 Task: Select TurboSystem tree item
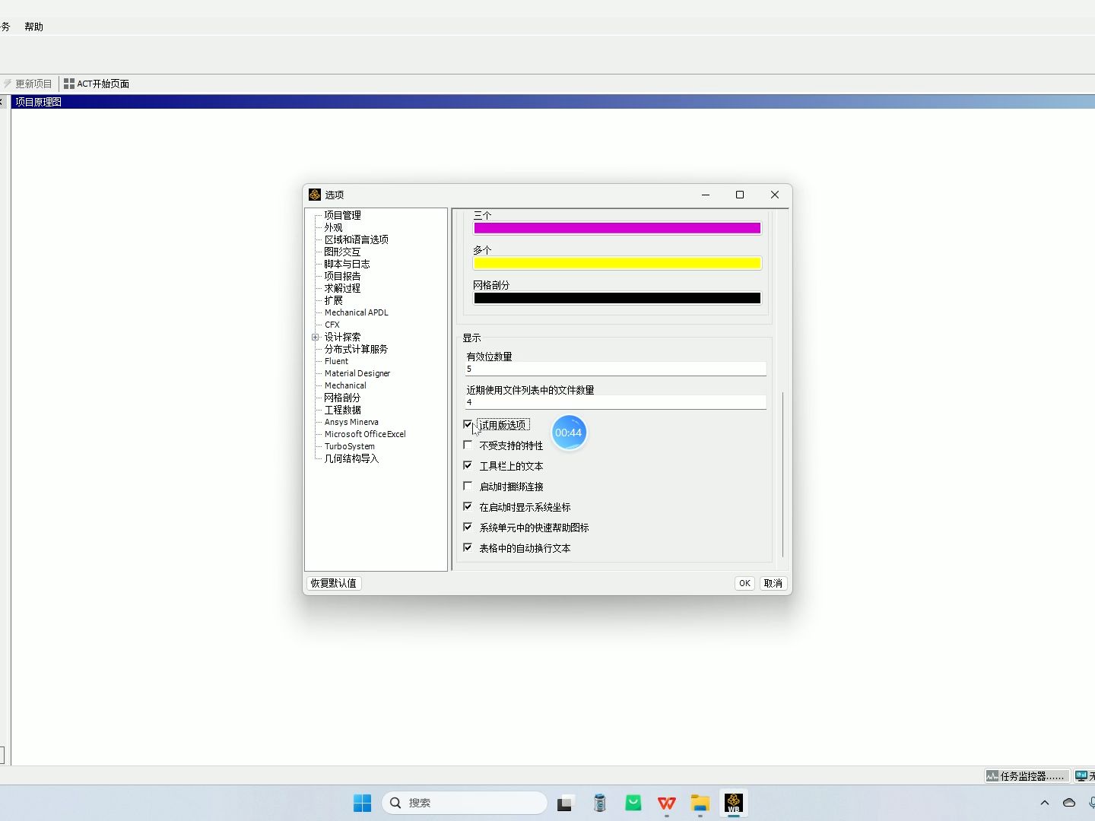pyautogui.click(x=350, y=446)
